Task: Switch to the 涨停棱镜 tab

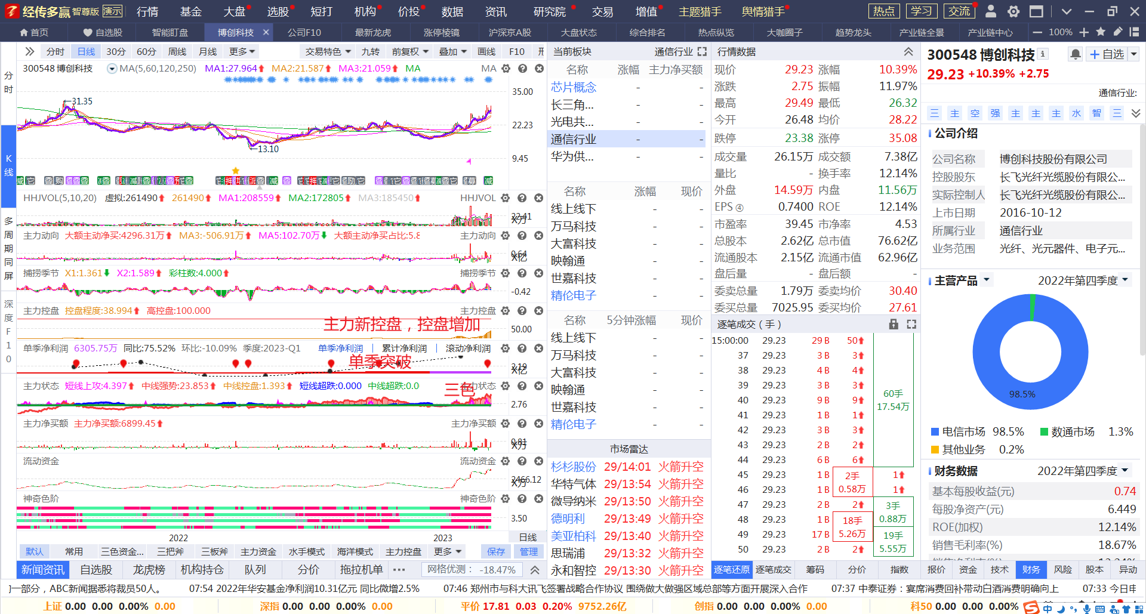Action: [x=441, y=32]
